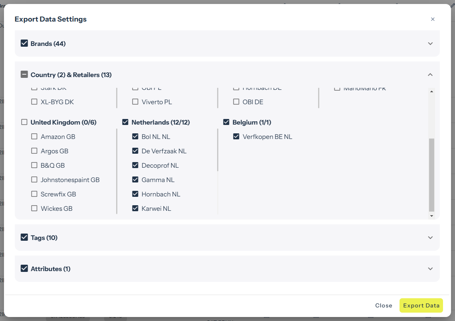Uncheck Verfkopen BE NL retailer
The width and height of the screenshot is (455, 321).
point(236,137)
